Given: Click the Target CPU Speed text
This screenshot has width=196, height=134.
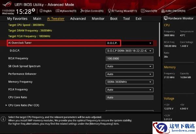Looking at the screenshot, I should [26, 25].
